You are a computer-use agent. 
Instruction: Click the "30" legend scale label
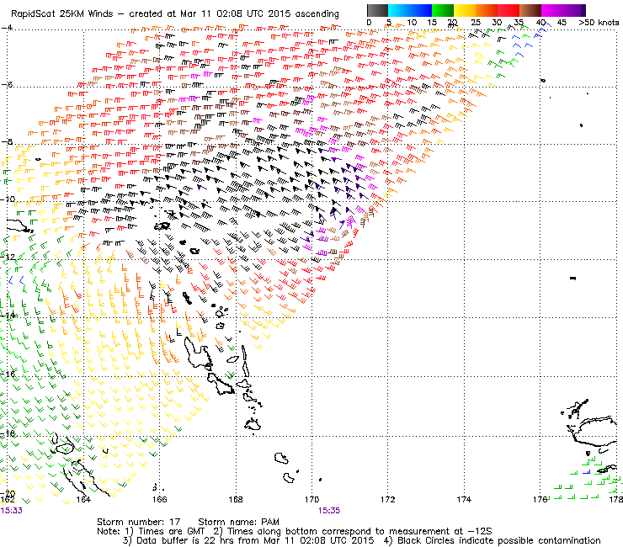[497, 23]
